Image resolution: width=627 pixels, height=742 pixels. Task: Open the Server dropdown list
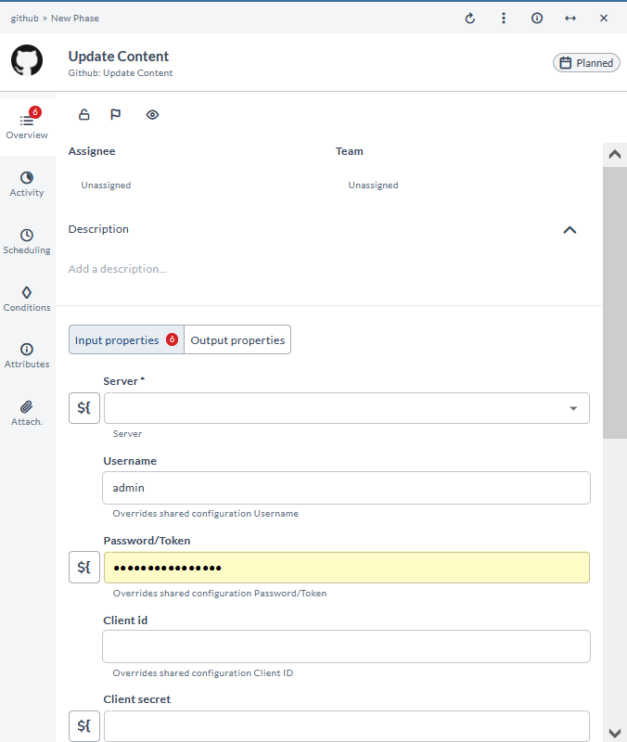click(x=572, y=408)
